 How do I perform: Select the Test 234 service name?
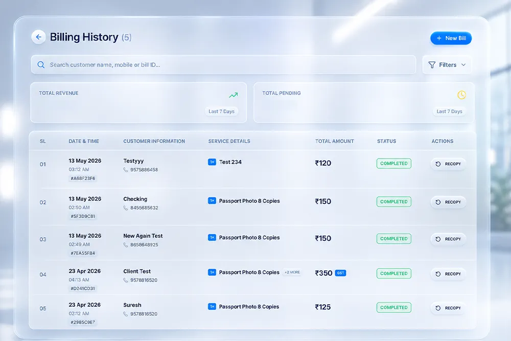[x=230, y=162]
